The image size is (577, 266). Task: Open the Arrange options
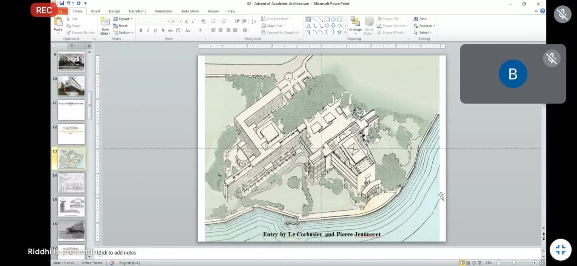tap(355, 26)
